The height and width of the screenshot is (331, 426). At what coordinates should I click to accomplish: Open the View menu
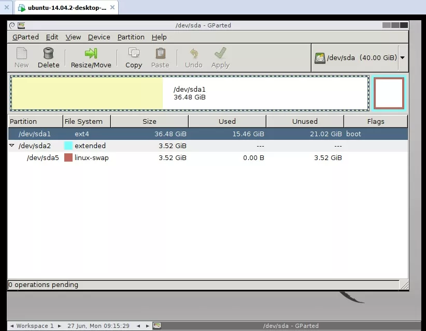[73, 37]
